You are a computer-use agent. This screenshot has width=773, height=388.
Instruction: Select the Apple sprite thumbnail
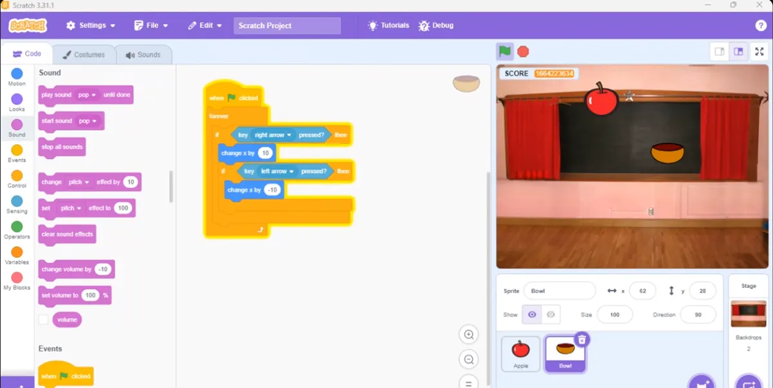point(520,354)
